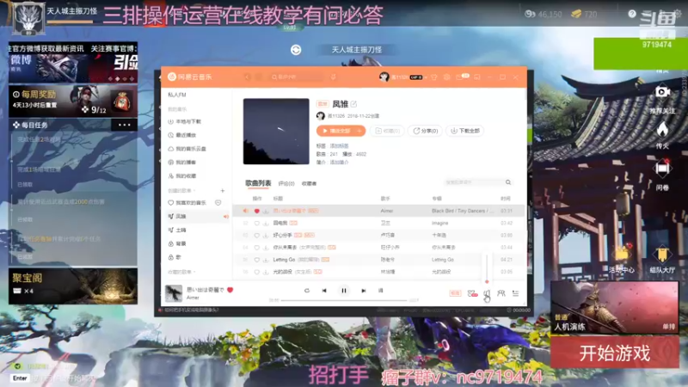Go back with the NetEase Music back arrow
This screenshot has width=688, height=387.
click(247, 77)
